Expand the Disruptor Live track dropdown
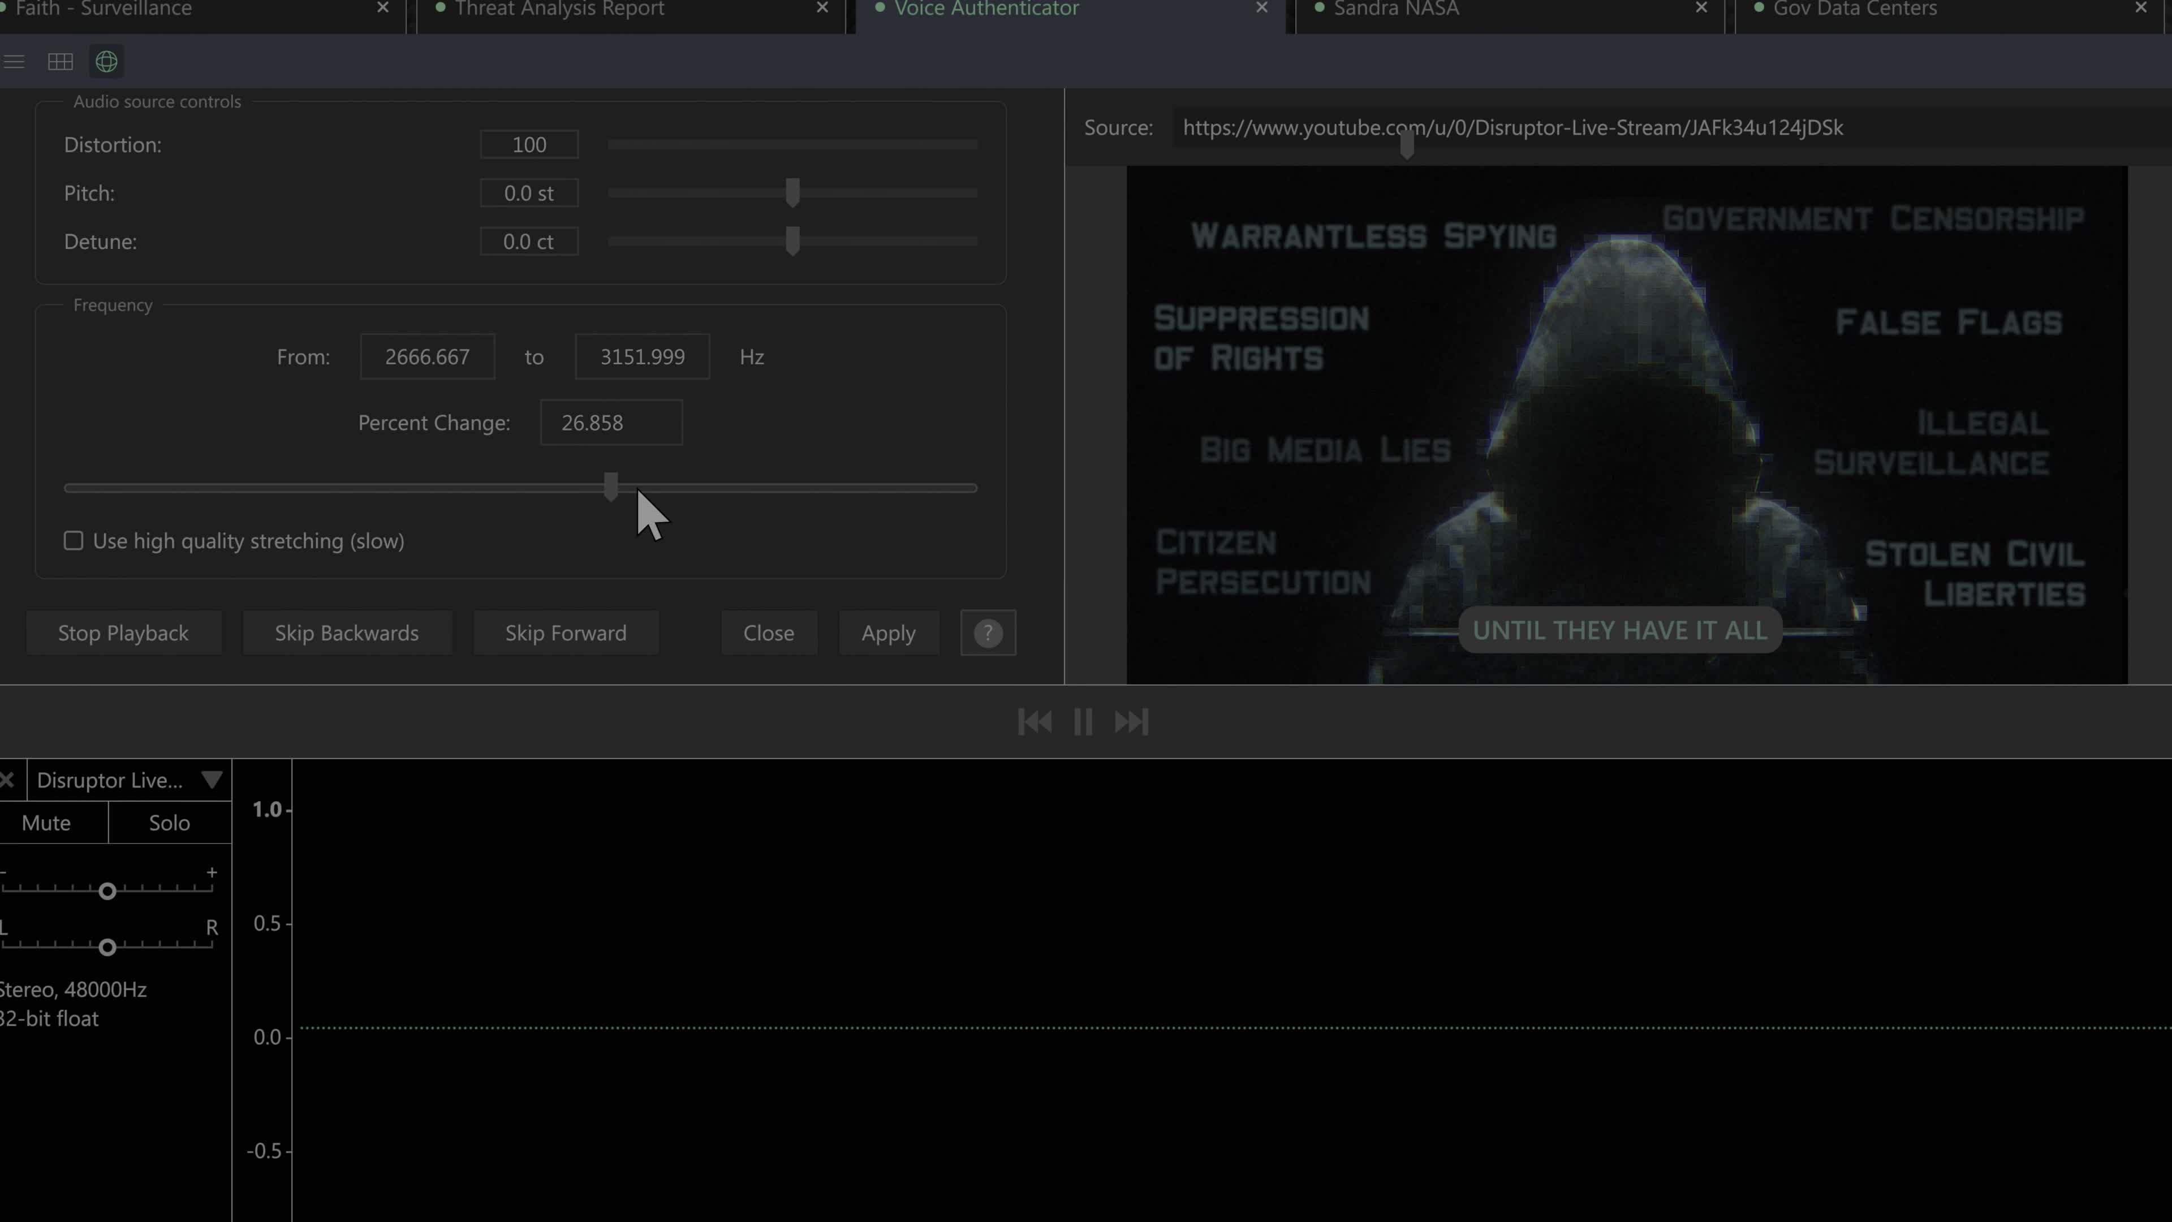Screen dimensions: 2172x1222 click(212, 780)
